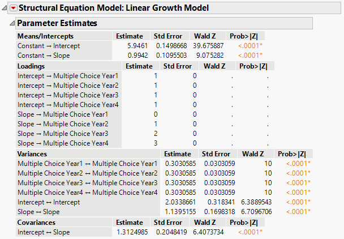This screenshot has width=344, height=239.
Task: Select the Constant → Intercept row label
Action: coord(49,46)
